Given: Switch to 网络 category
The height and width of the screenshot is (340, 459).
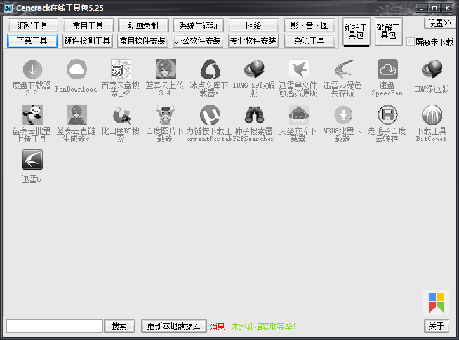Looking at the screenshot, I should (253, 25).
